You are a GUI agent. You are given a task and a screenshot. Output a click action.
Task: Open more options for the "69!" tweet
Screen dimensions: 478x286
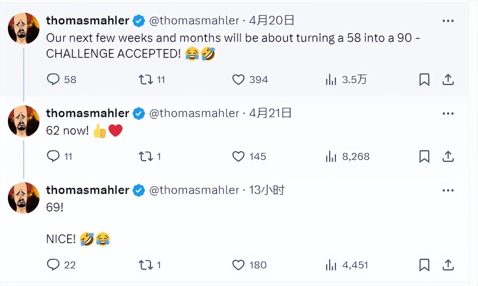448,191
